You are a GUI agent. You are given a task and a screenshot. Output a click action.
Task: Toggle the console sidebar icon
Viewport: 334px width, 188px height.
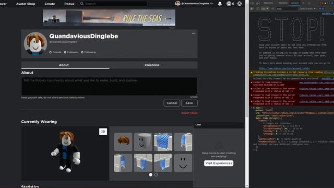(252, 9)
